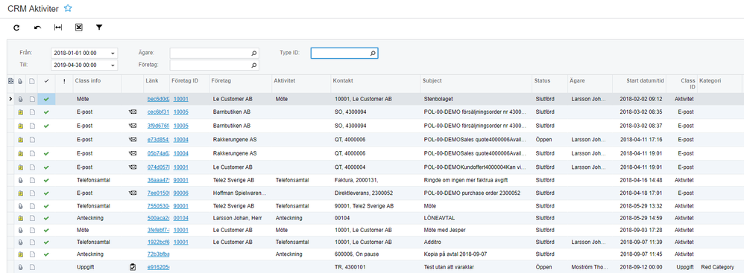Open the Type ID lookup magnifier

[x=373, y=53]
